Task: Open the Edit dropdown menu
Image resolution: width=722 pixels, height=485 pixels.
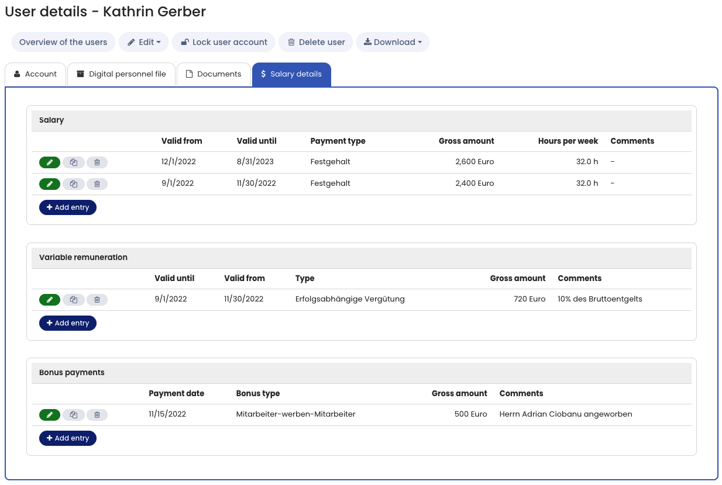Action: (x=143, y=42)
